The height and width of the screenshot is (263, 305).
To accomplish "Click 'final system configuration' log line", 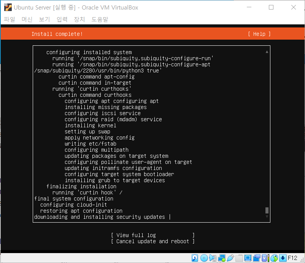I will 74,199.
